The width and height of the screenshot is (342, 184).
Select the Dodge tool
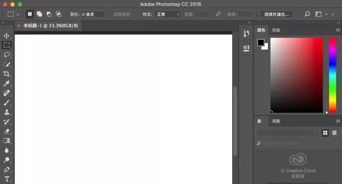[7, 160]
